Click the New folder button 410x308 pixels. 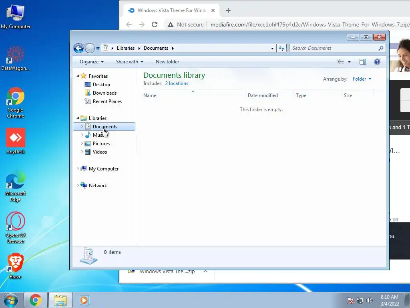[x=167, y=62]
